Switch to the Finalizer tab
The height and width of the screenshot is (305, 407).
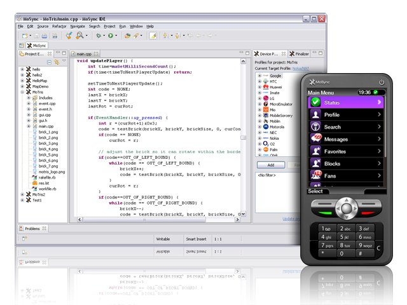(x=300, y=53)
